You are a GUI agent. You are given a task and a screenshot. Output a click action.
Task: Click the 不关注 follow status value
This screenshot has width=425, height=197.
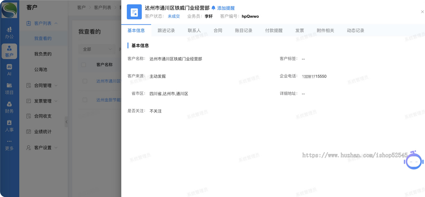click(155, 111)
